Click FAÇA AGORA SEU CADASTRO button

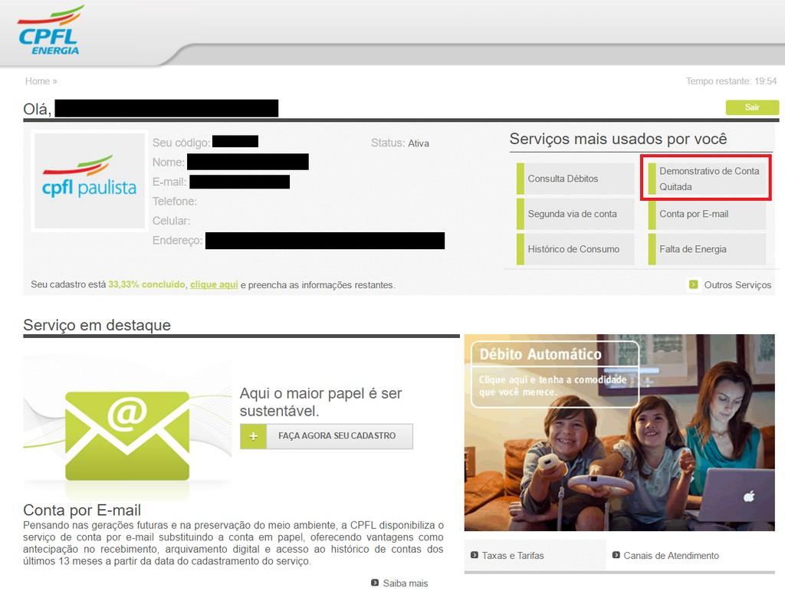tap(337, 436)
